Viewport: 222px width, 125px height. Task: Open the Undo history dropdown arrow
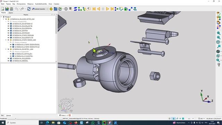19,9
